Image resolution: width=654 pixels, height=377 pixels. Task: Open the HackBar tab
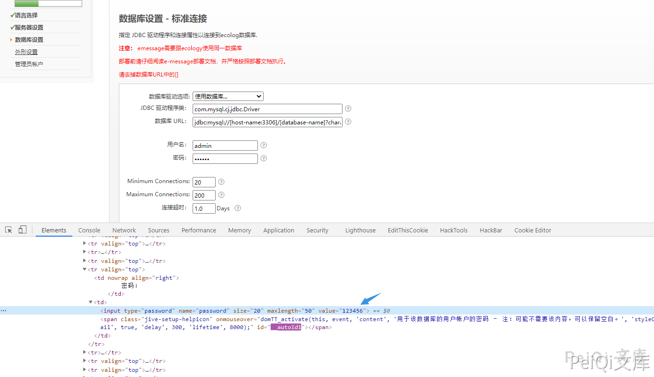(x=491, y=230)
